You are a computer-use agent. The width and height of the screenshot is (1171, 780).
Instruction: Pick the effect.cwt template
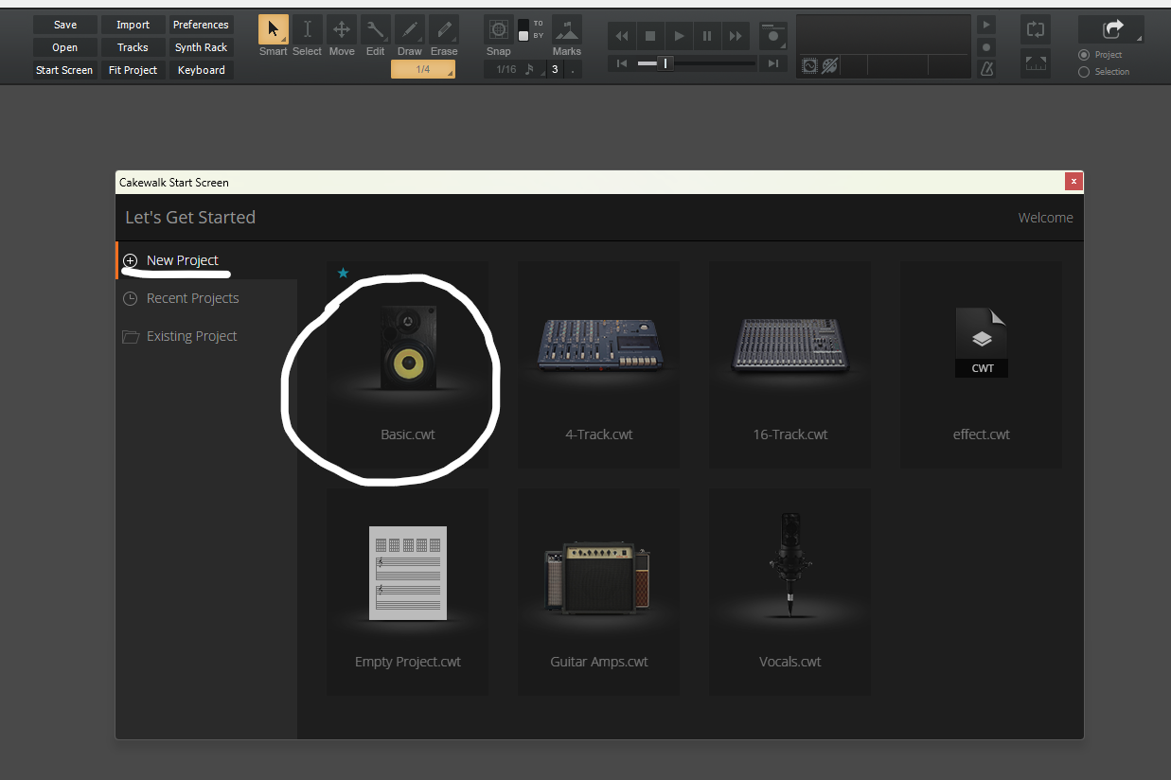(x=982, y=364)
